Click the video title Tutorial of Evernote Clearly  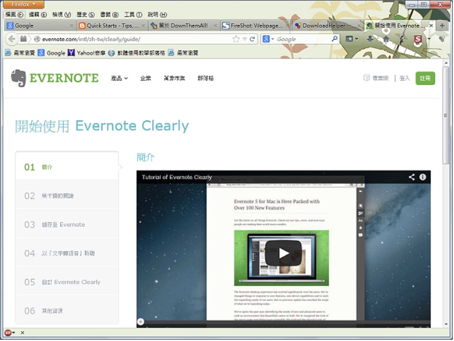(x=177, y=178)
